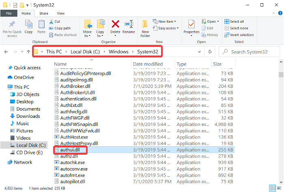Select the AuthBroker.dll file
284x192 pixels.
[75, 86]
